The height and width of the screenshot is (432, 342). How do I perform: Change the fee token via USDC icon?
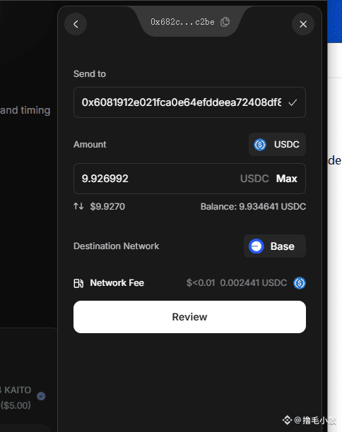[300, 283]
